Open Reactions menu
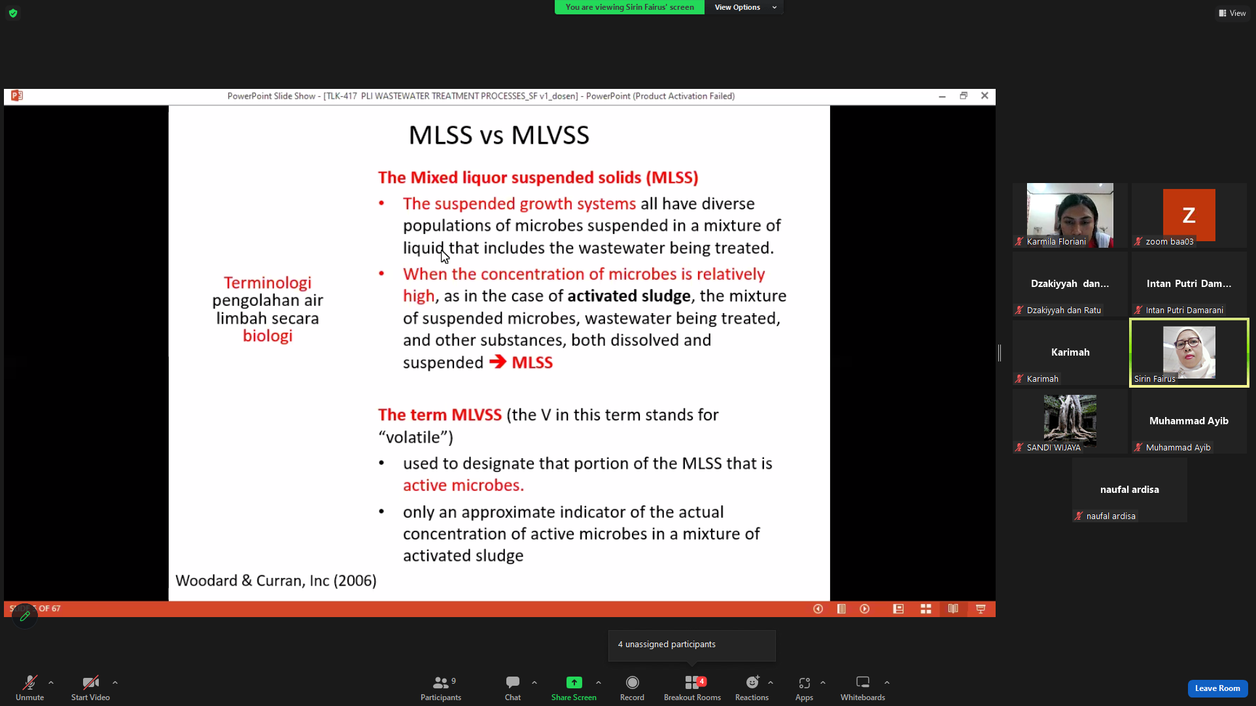1256x706 pixels. point(752,688)
